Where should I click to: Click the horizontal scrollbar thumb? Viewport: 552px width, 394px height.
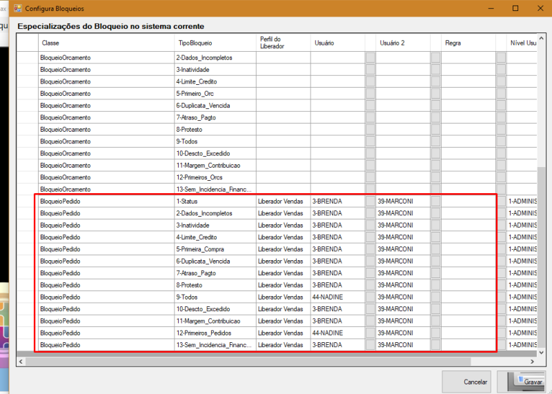pyautogui.click(x=248, y=362)
